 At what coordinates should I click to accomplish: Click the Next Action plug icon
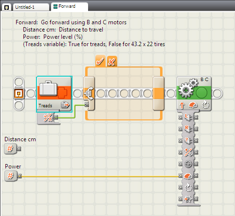click(x=188, y=199)
